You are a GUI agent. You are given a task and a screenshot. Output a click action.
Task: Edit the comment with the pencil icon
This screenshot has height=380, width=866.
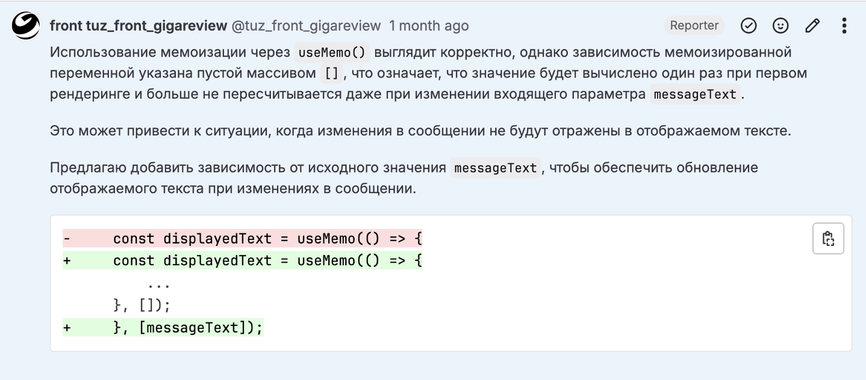click(812, 26)
